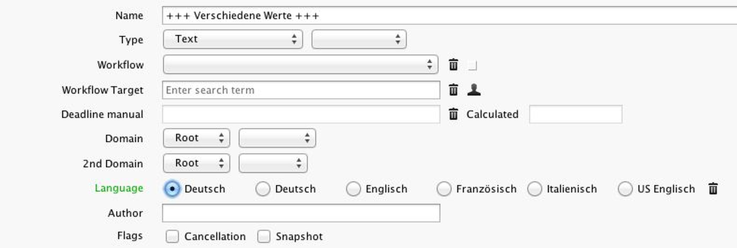Open the empty dropdown next to Type
Screen dimensions: 737x248
point(358,39)
